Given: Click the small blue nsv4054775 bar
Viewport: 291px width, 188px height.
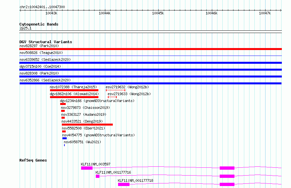Looking at the screenshot, I should pyautogui.click(x=65, y=138).
